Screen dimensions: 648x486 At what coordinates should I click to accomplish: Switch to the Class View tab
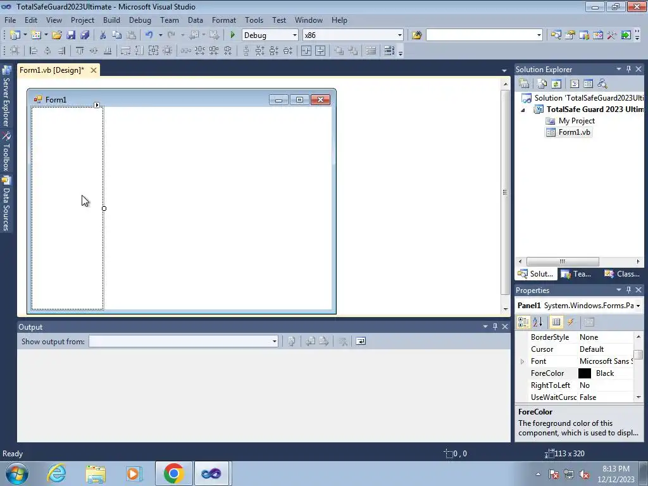[622, 274]
